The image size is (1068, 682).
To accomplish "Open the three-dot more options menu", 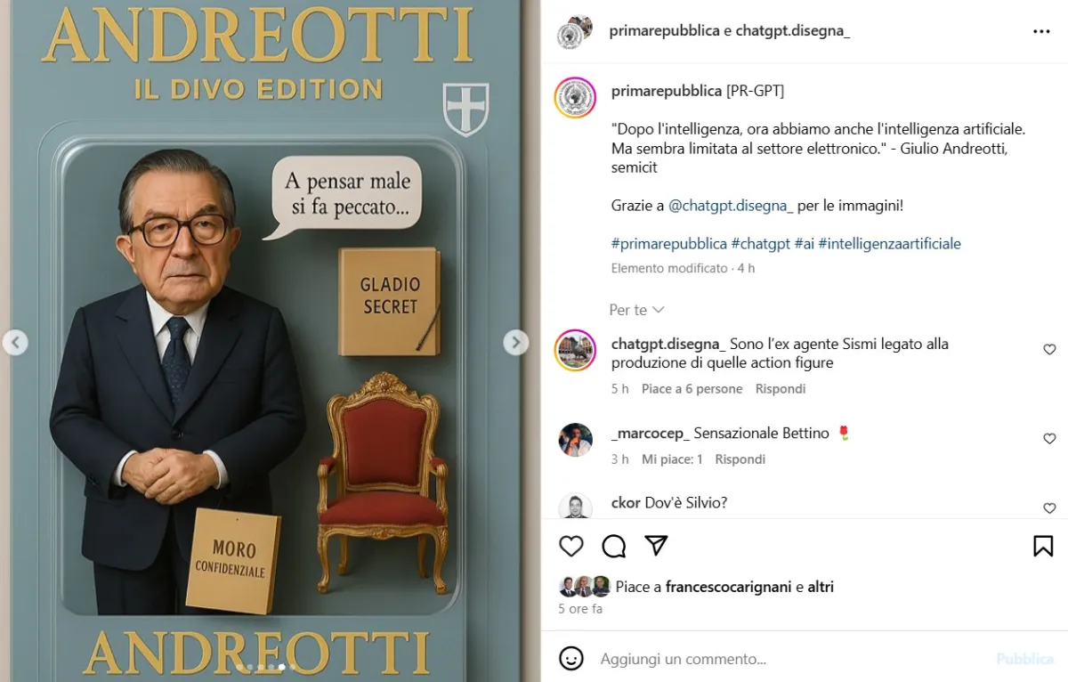I will (x=1041, y=31).
